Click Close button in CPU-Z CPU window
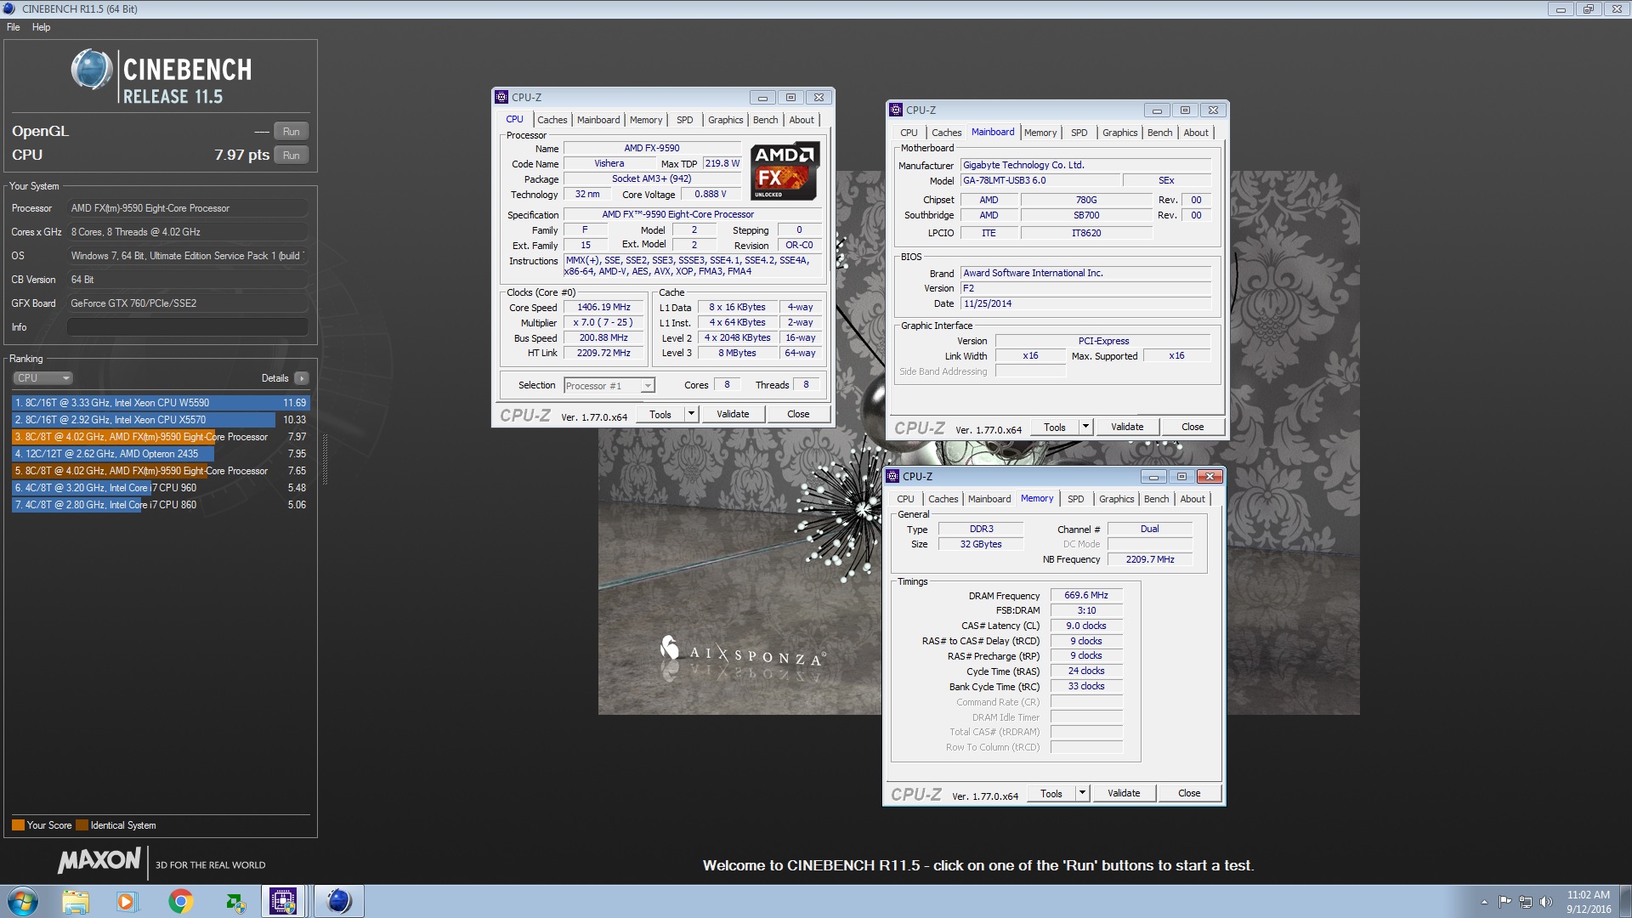Screen dimensions: 1632x918 [x=798, y=414]
